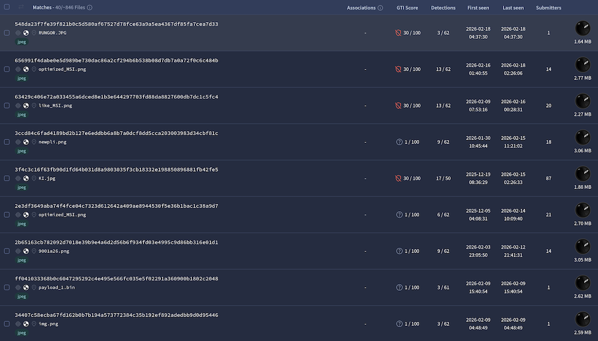Sort by Detections column header
Screen dimensions: 598x341
pyautogui.click(x=443, y=8)
